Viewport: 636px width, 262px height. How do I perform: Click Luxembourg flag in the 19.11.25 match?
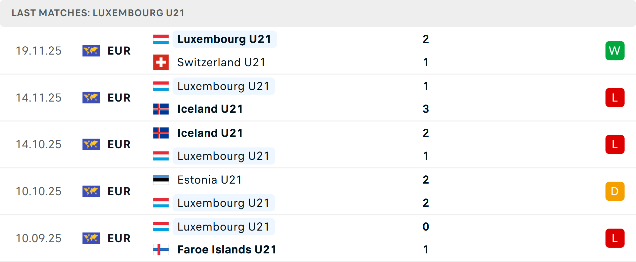(x=161, y=39)
